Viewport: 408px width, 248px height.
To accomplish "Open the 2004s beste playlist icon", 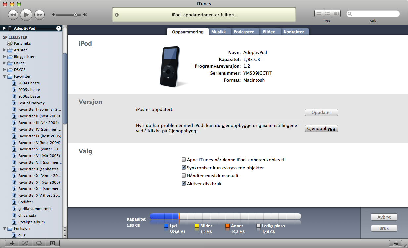I will pos(14,83).
